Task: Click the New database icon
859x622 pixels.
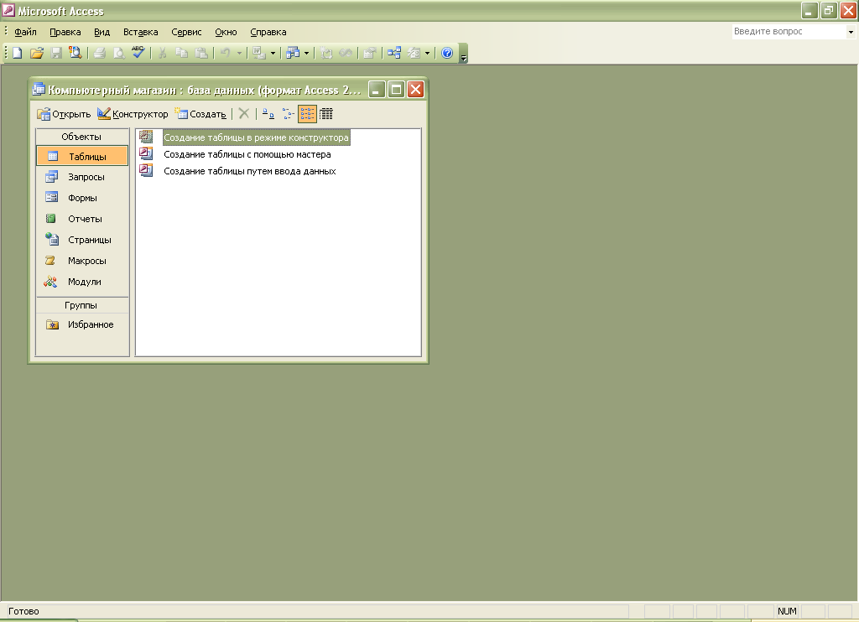Action: pyautogui.click(x=18, y=53)
